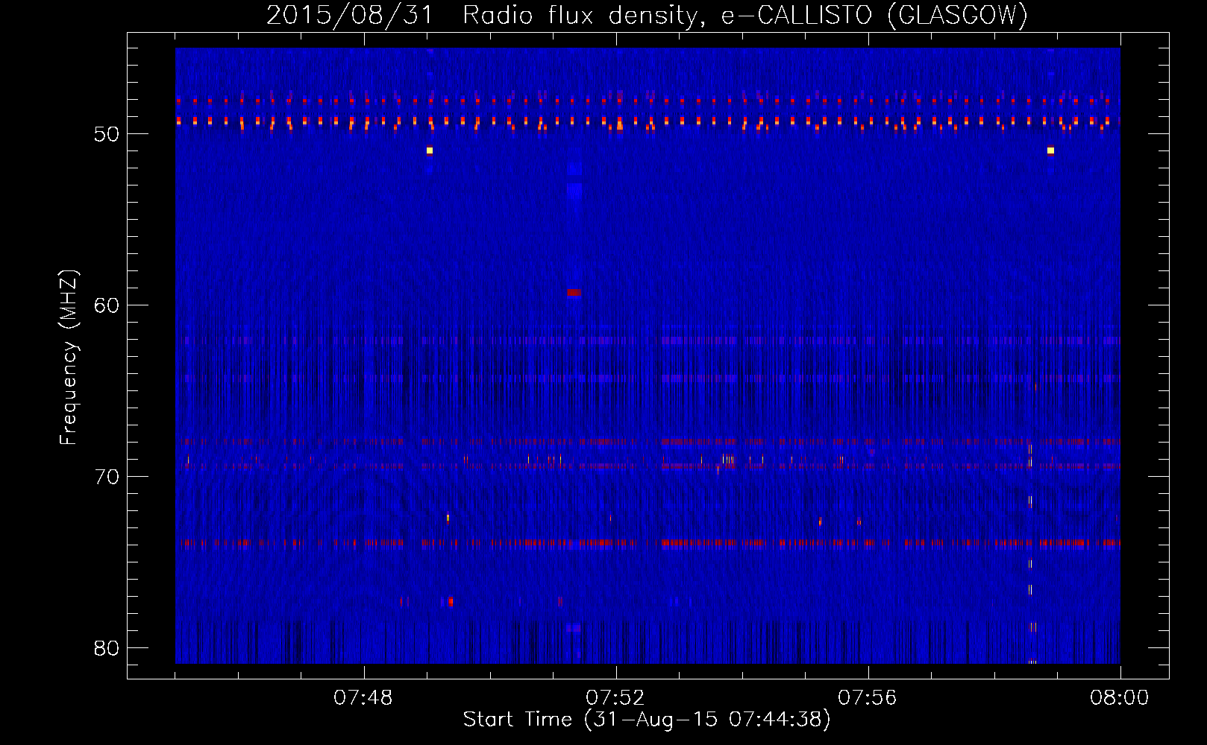Click the plot title with date 2015/08/31
1207x745 pixels.
pos(647,15)
